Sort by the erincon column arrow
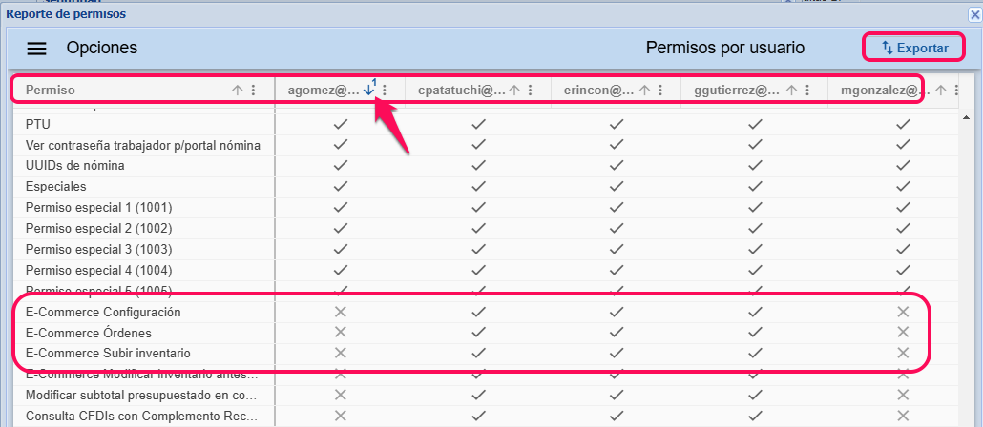The width and height of the screenshot is (983, 427). coord(644,91)
